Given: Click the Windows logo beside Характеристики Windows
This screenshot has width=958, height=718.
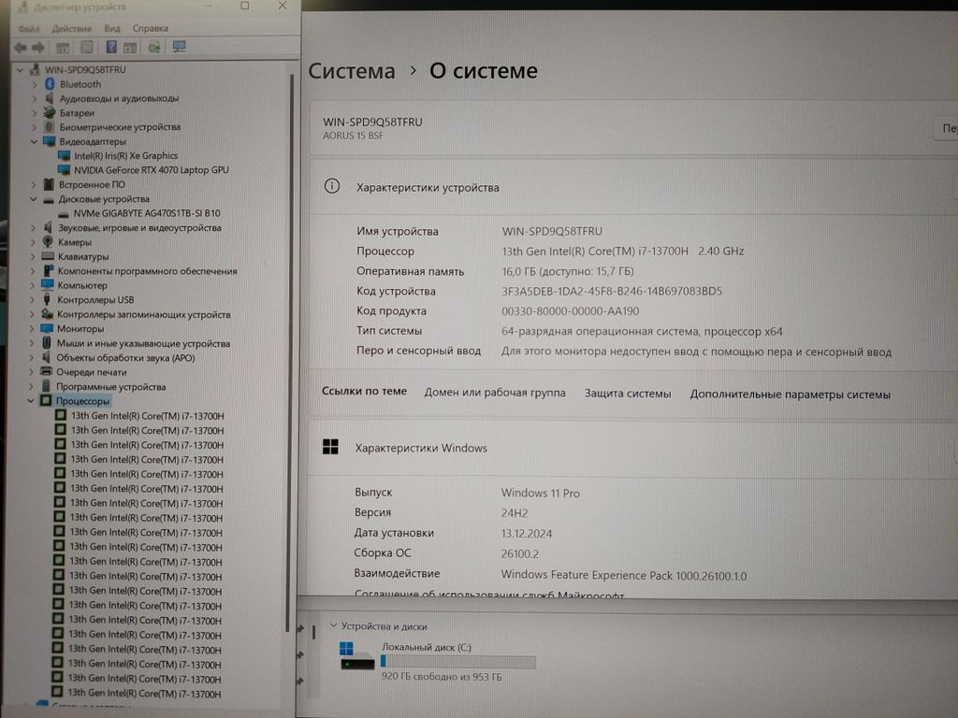Looking at the screenshot, I should (330, 448).
